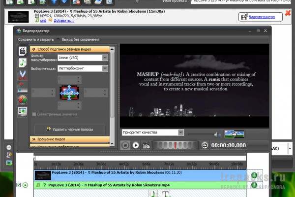Screen dimensions: 295x197
Task: Open the color adjustment gauge icon
Action: (x=23, y=99)
